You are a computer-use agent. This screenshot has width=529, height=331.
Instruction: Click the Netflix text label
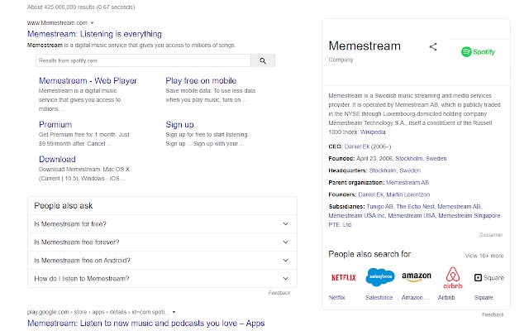(336, 298)
